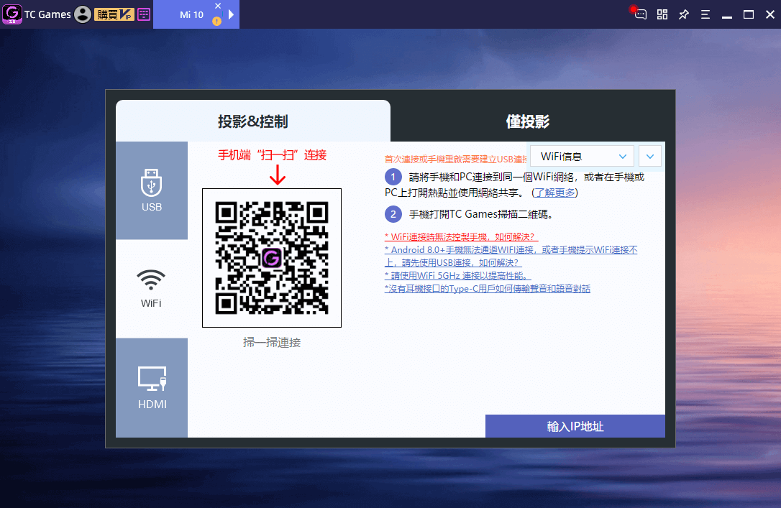Screen dimensions: 781x508
Task: Open the messages chat icon
Action: (x=639, y=14)
